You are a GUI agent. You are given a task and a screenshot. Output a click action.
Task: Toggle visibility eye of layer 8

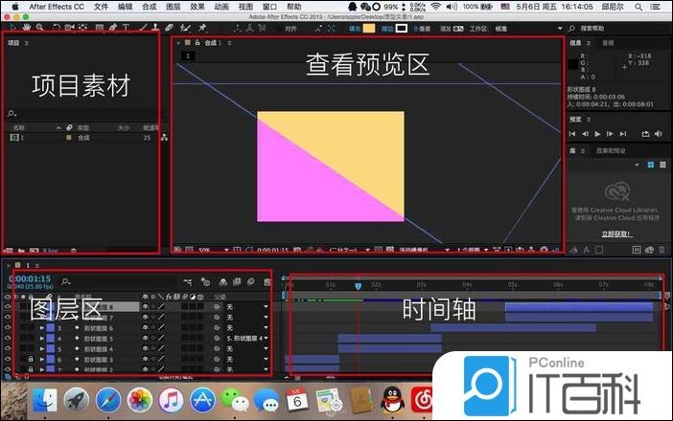8,307
